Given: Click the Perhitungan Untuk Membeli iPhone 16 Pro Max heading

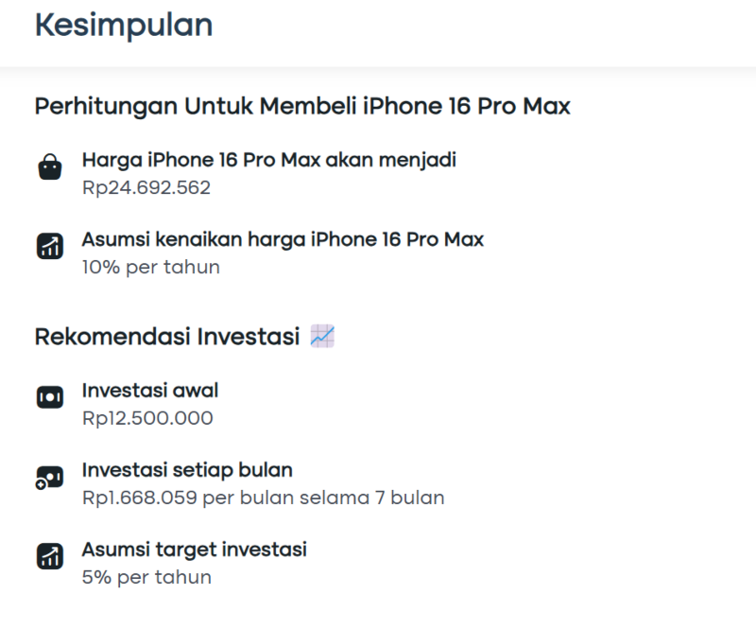Looking at the screenshot, I should coord(302,106).
